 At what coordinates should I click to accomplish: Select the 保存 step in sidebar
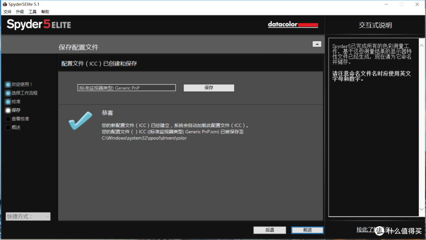16,110
